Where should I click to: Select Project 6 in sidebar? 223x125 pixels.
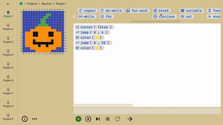8,78
